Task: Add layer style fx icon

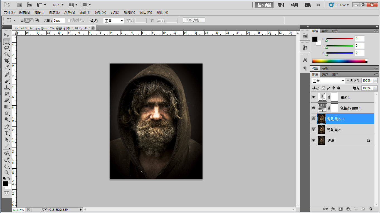Action: click(333, 209)
